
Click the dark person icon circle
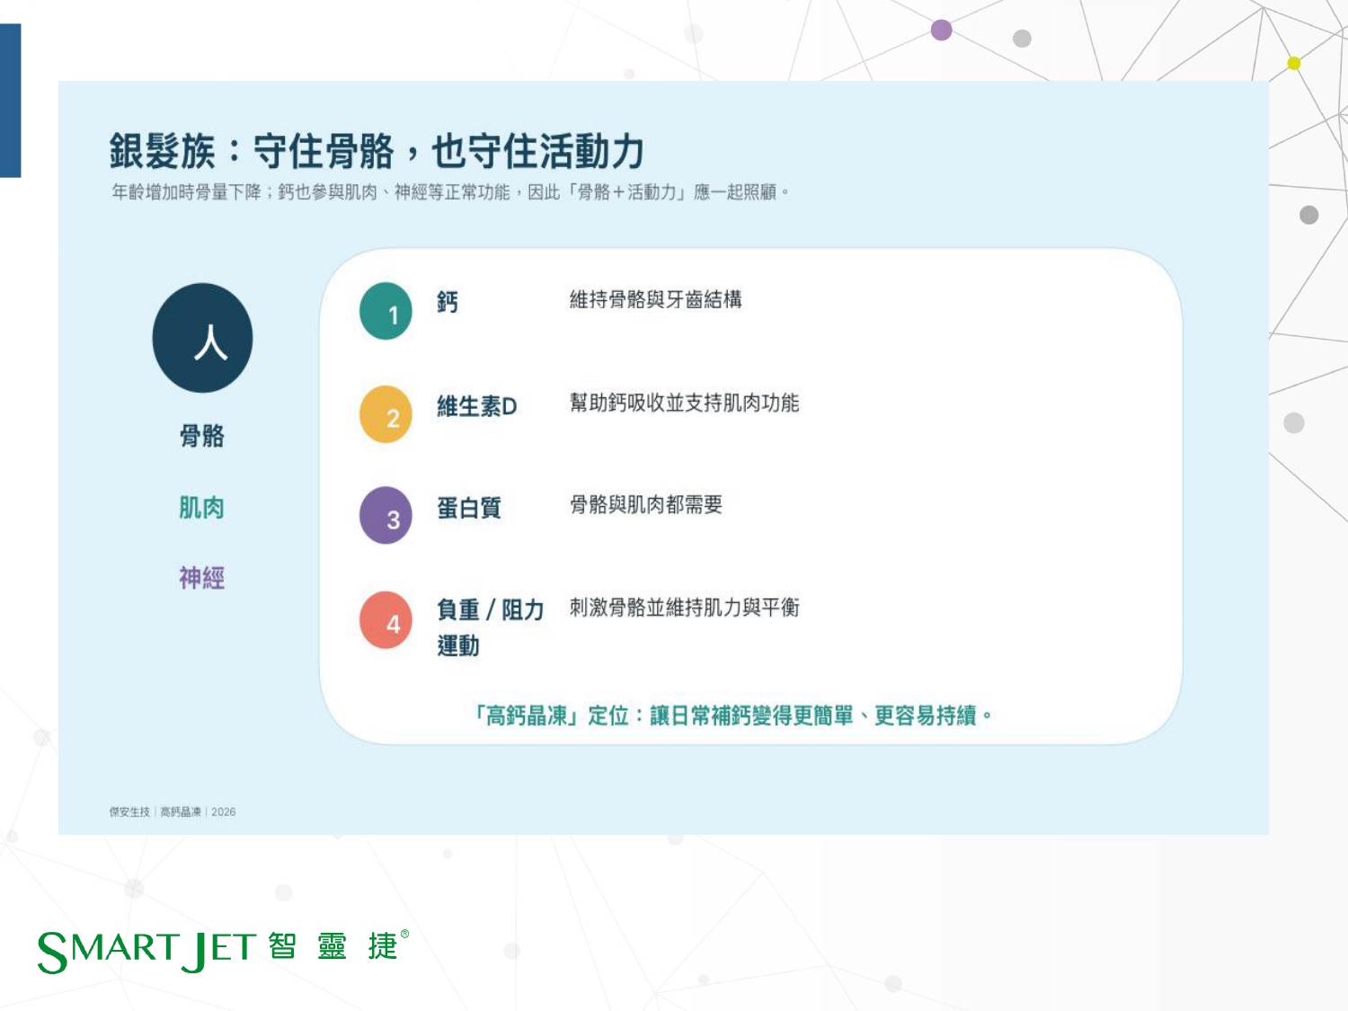(202, 338)
